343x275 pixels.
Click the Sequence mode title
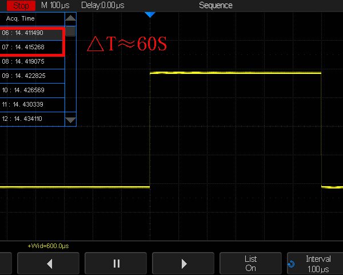(216, 5)
